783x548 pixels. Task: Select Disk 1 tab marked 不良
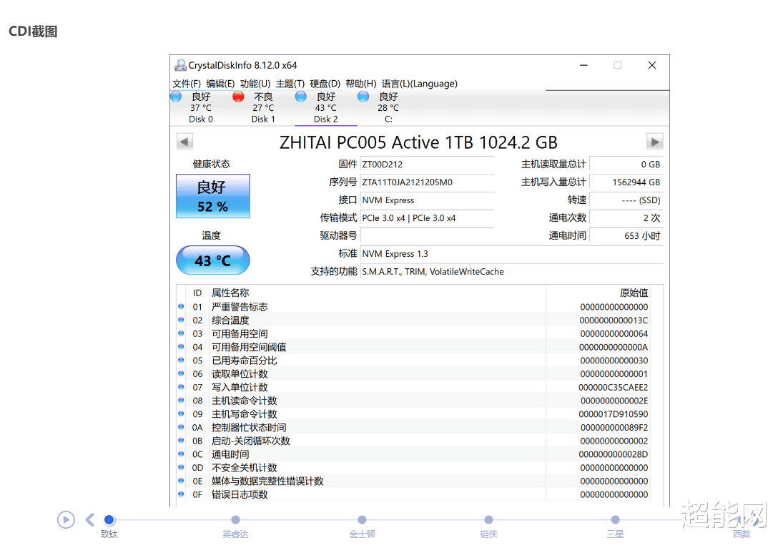point(263,107)
